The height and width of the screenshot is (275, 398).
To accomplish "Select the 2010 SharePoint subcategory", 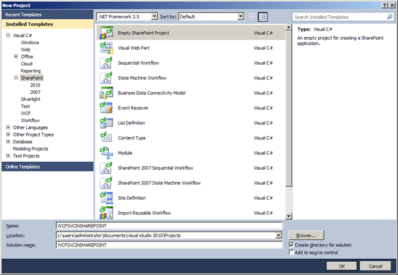I will [x=35, y=85].
